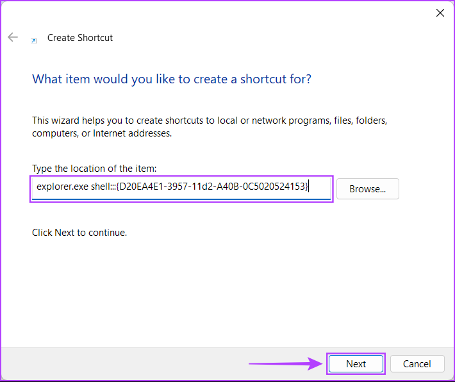Click blank white space below the instructions
This screenshot has width=455, height=382.
tap(224, 288)
